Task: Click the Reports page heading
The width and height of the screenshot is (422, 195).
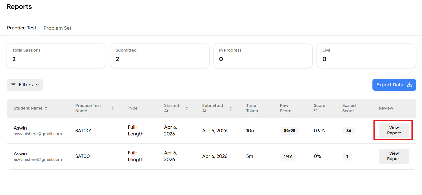Action: pyautogui.click(x=19, y=7)
